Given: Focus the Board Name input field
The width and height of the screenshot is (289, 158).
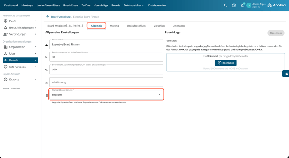Looking at the screenshot, I should [106, 44].
